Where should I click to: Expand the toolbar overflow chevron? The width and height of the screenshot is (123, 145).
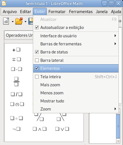[120, 21]
